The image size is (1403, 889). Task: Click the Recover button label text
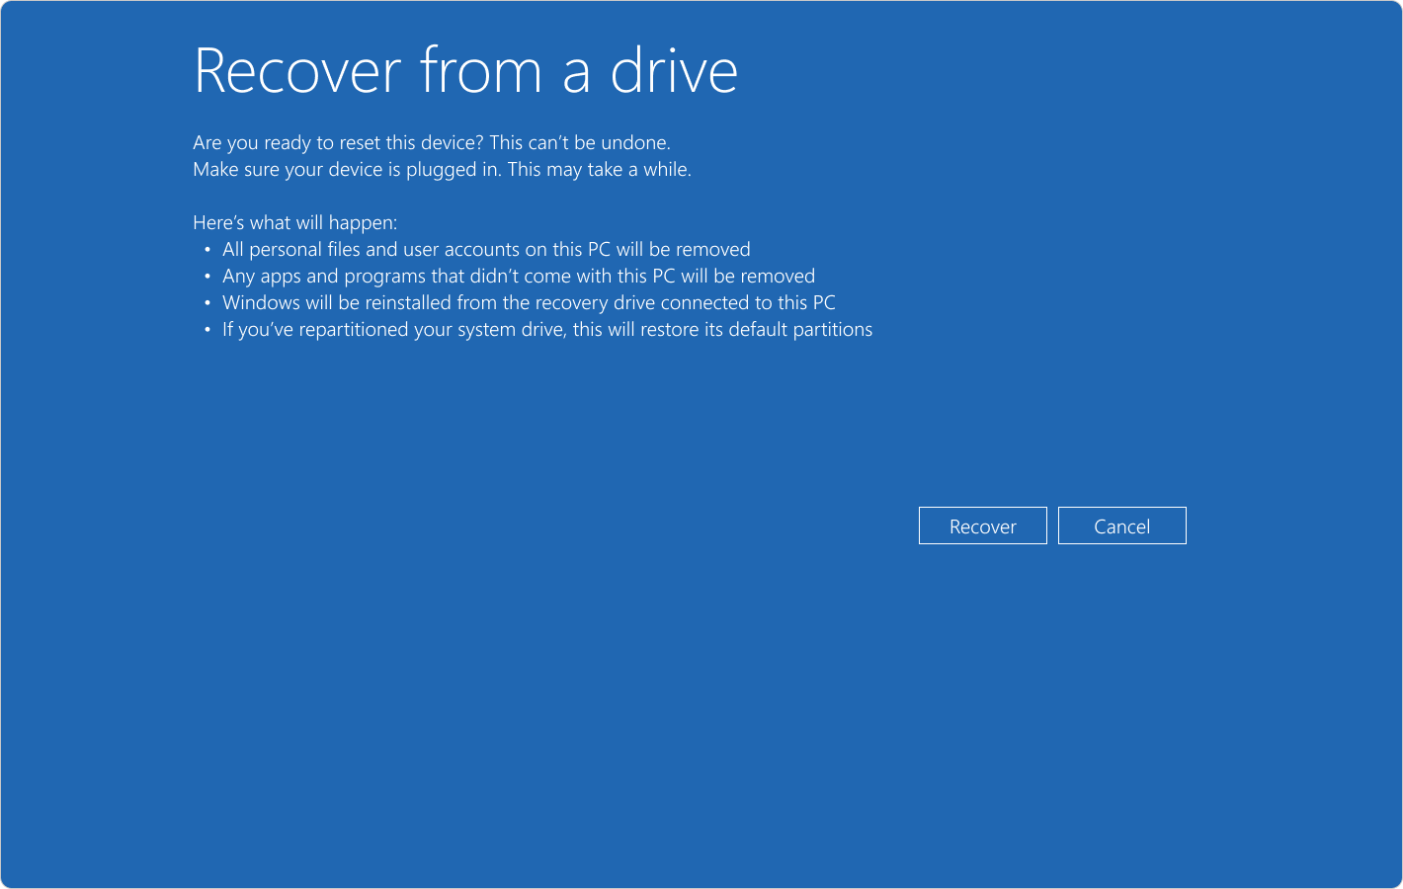982,525
